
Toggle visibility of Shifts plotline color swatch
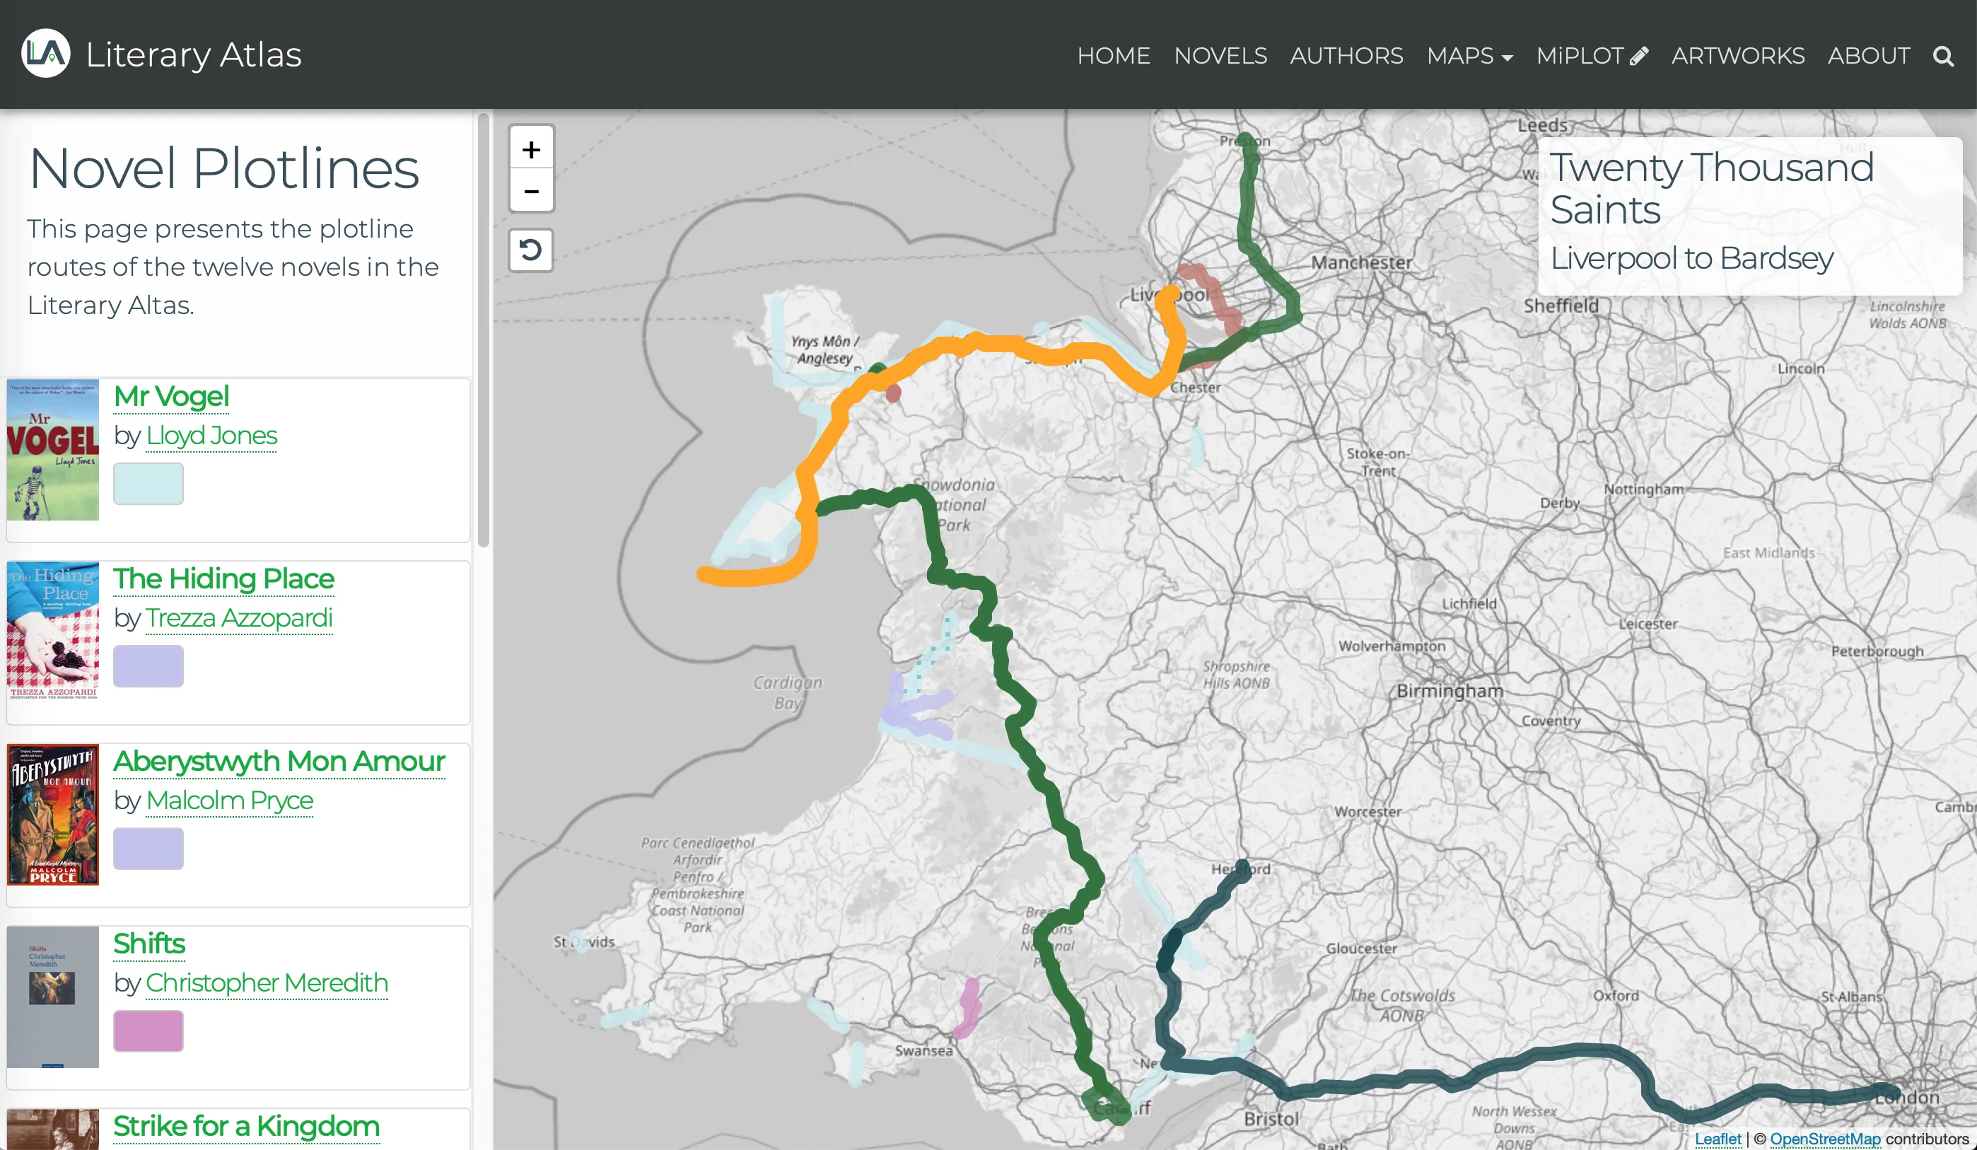point(148,1031)
